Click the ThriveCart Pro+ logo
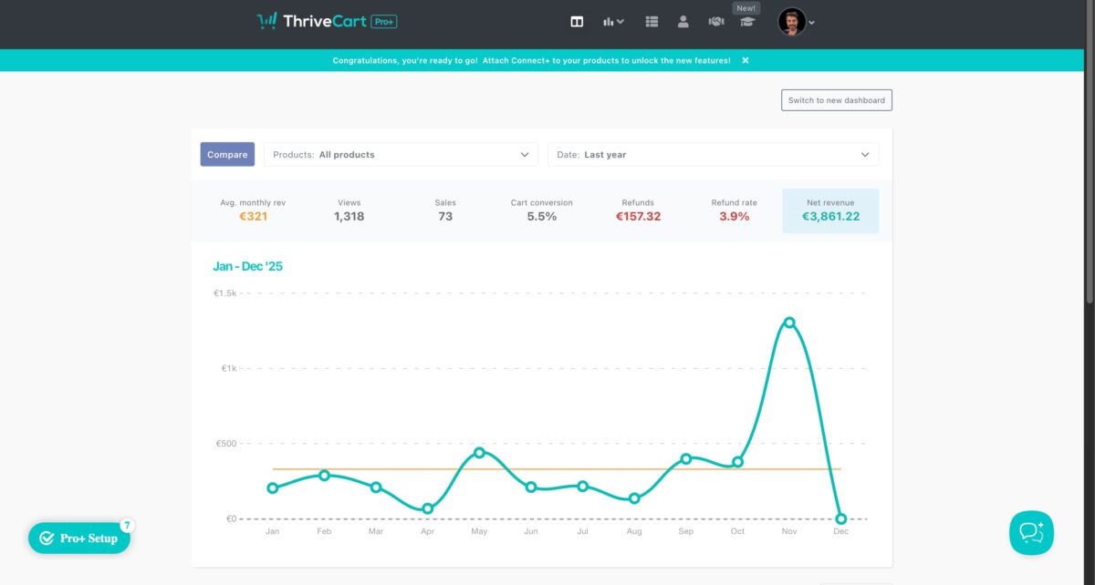This screenshot has height=585, width=1095. [327, 21]
